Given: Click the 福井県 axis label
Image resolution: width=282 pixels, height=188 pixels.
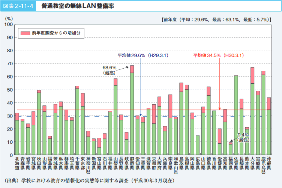Looking at the screenshot, I should click(110, 163).
